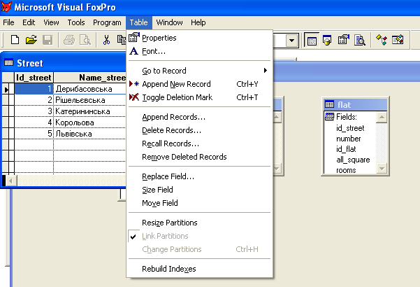Select the Корольова cell

[x=90, y=122]
